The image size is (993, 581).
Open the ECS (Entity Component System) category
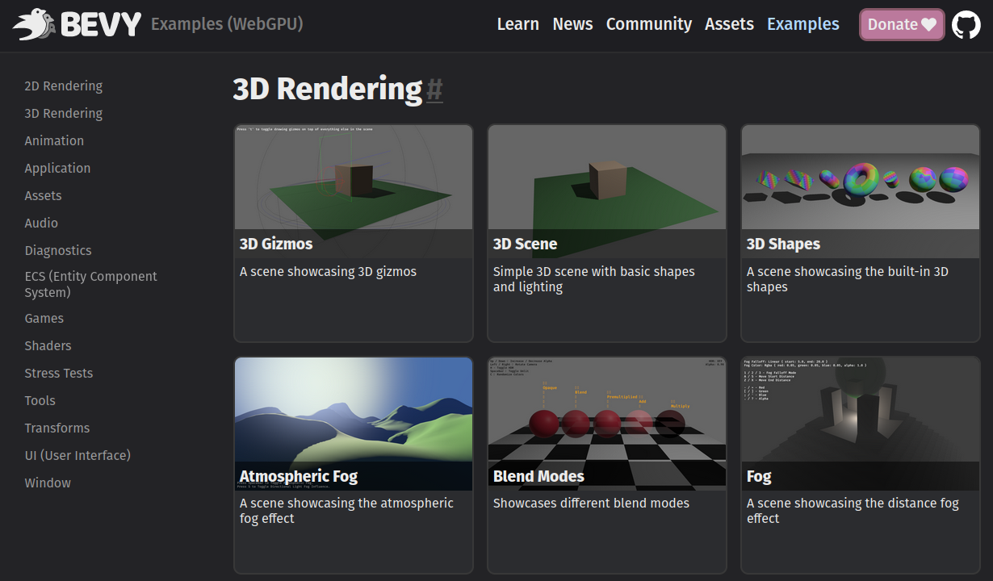pos(90,284)
